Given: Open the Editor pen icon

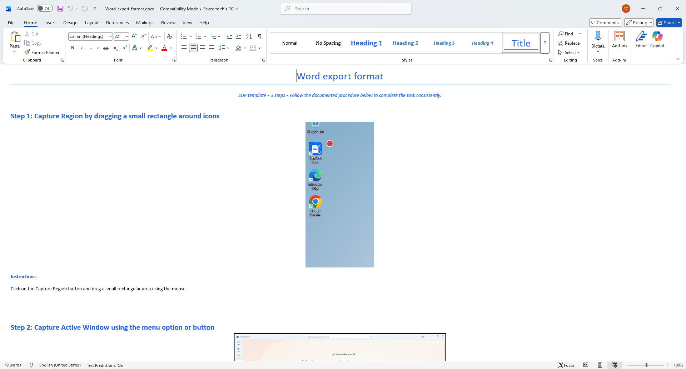Looking at the screenshot, I should [x=641, y=39].
